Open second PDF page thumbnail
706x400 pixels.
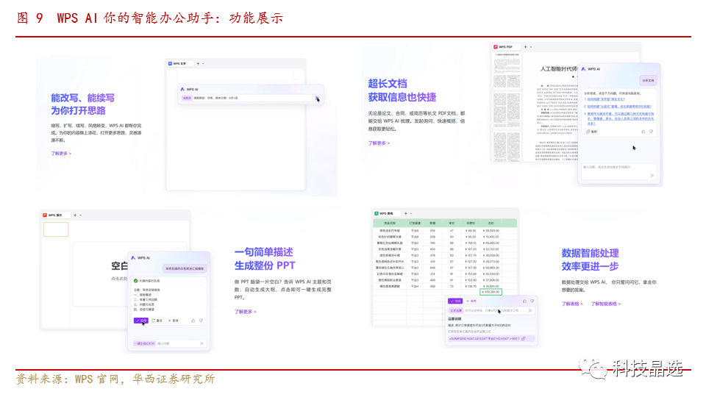tap(507, 110)
